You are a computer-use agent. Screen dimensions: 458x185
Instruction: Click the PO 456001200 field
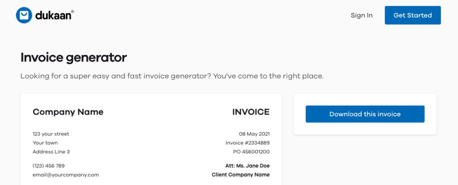point(251,152)
